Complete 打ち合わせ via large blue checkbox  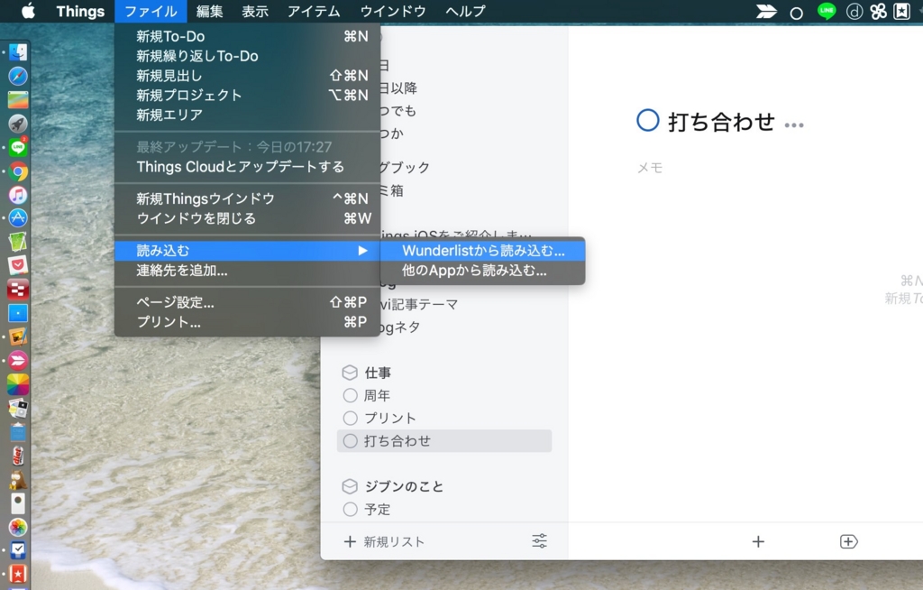click(647, 120)
